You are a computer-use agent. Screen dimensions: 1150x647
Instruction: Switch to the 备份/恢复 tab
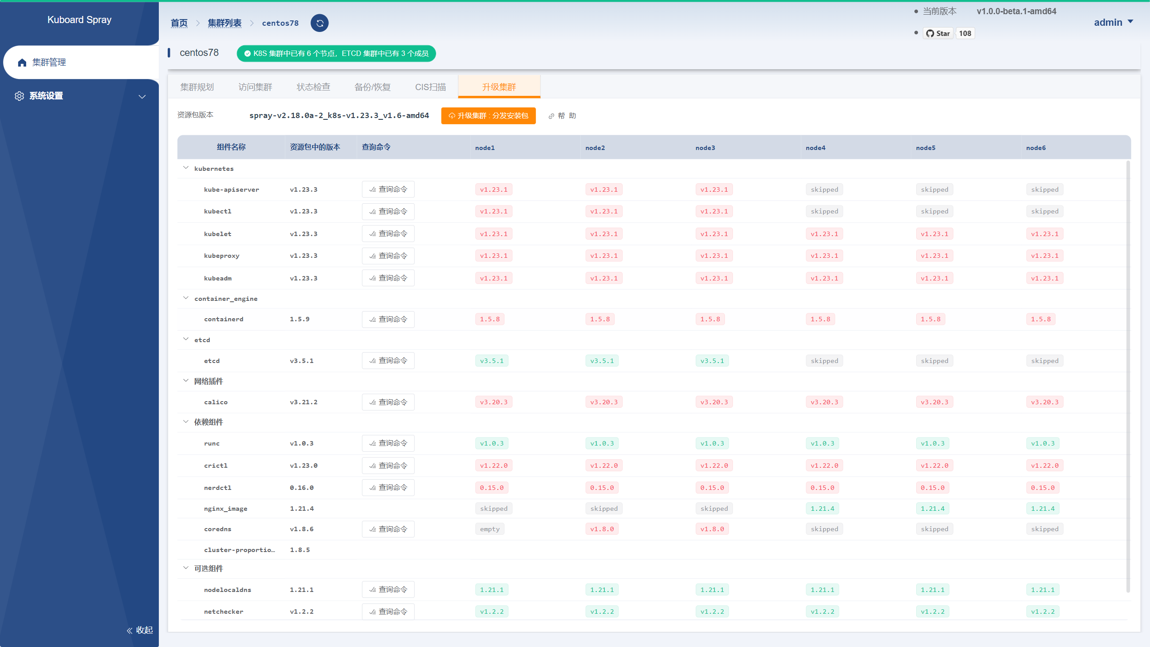pyautogui.click(x=372, y=87)
